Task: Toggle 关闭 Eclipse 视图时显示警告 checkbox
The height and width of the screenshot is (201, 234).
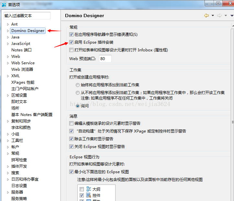Action: 71,147
